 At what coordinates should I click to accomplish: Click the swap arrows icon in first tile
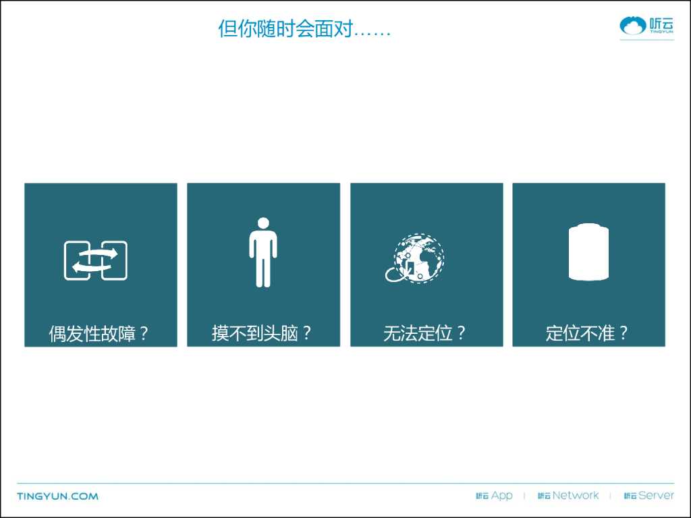[96, 260]
